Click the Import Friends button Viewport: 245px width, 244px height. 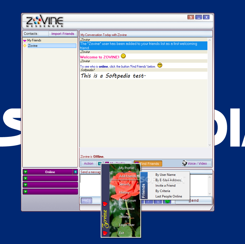point(63,34)
